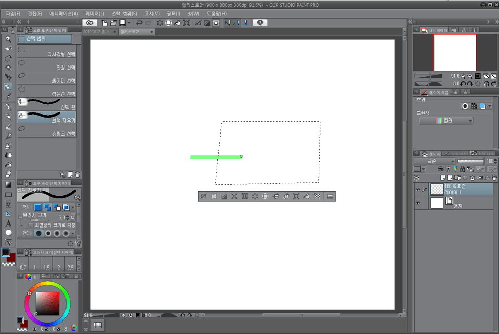The image size is (499, 334).
Task: Select the Zoom (magnifier) tool
Action: [8, 39]
